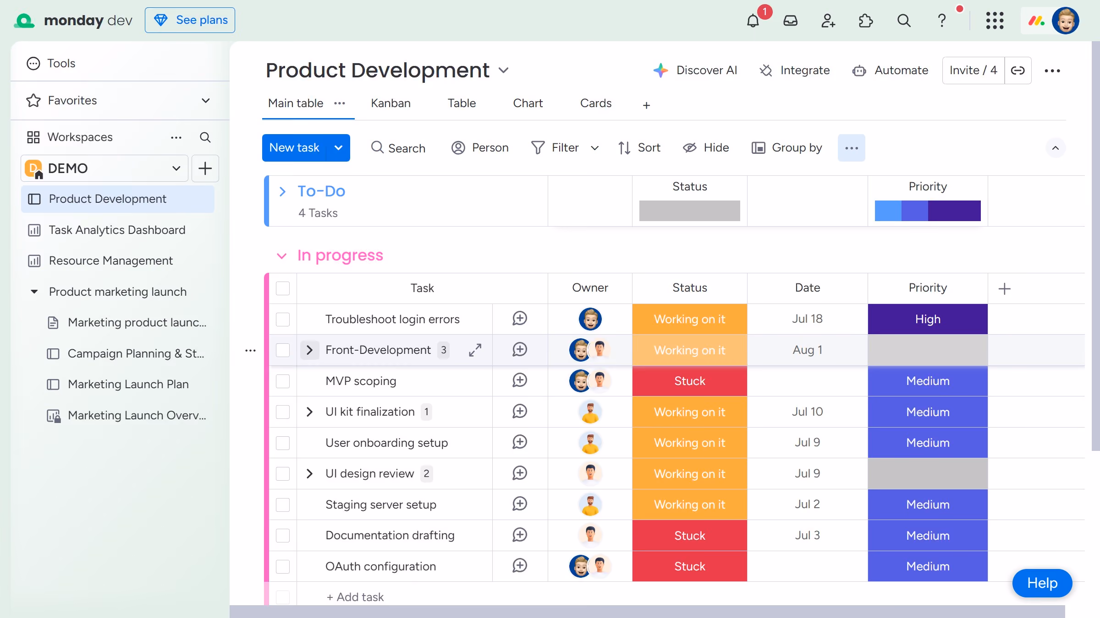Search workspaces magnifier in sidebar
Image resolution: width=1100 pixels, height=618 pixels.
tap(205, 137)
